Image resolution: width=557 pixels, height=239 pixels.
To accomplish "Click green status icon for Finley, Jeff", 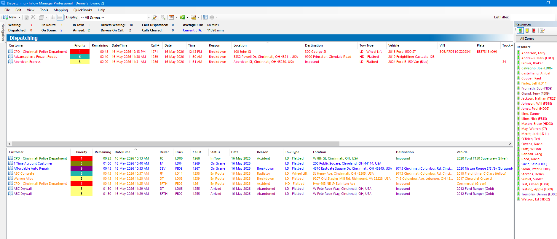I will (x=518, y=83).
